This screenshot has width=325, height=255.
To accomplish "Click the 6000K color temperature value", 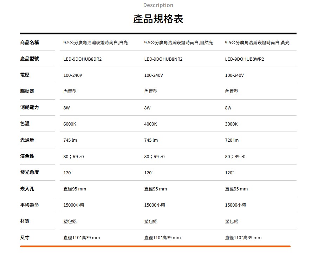I will pyautogui.click(x=70, y=124).
